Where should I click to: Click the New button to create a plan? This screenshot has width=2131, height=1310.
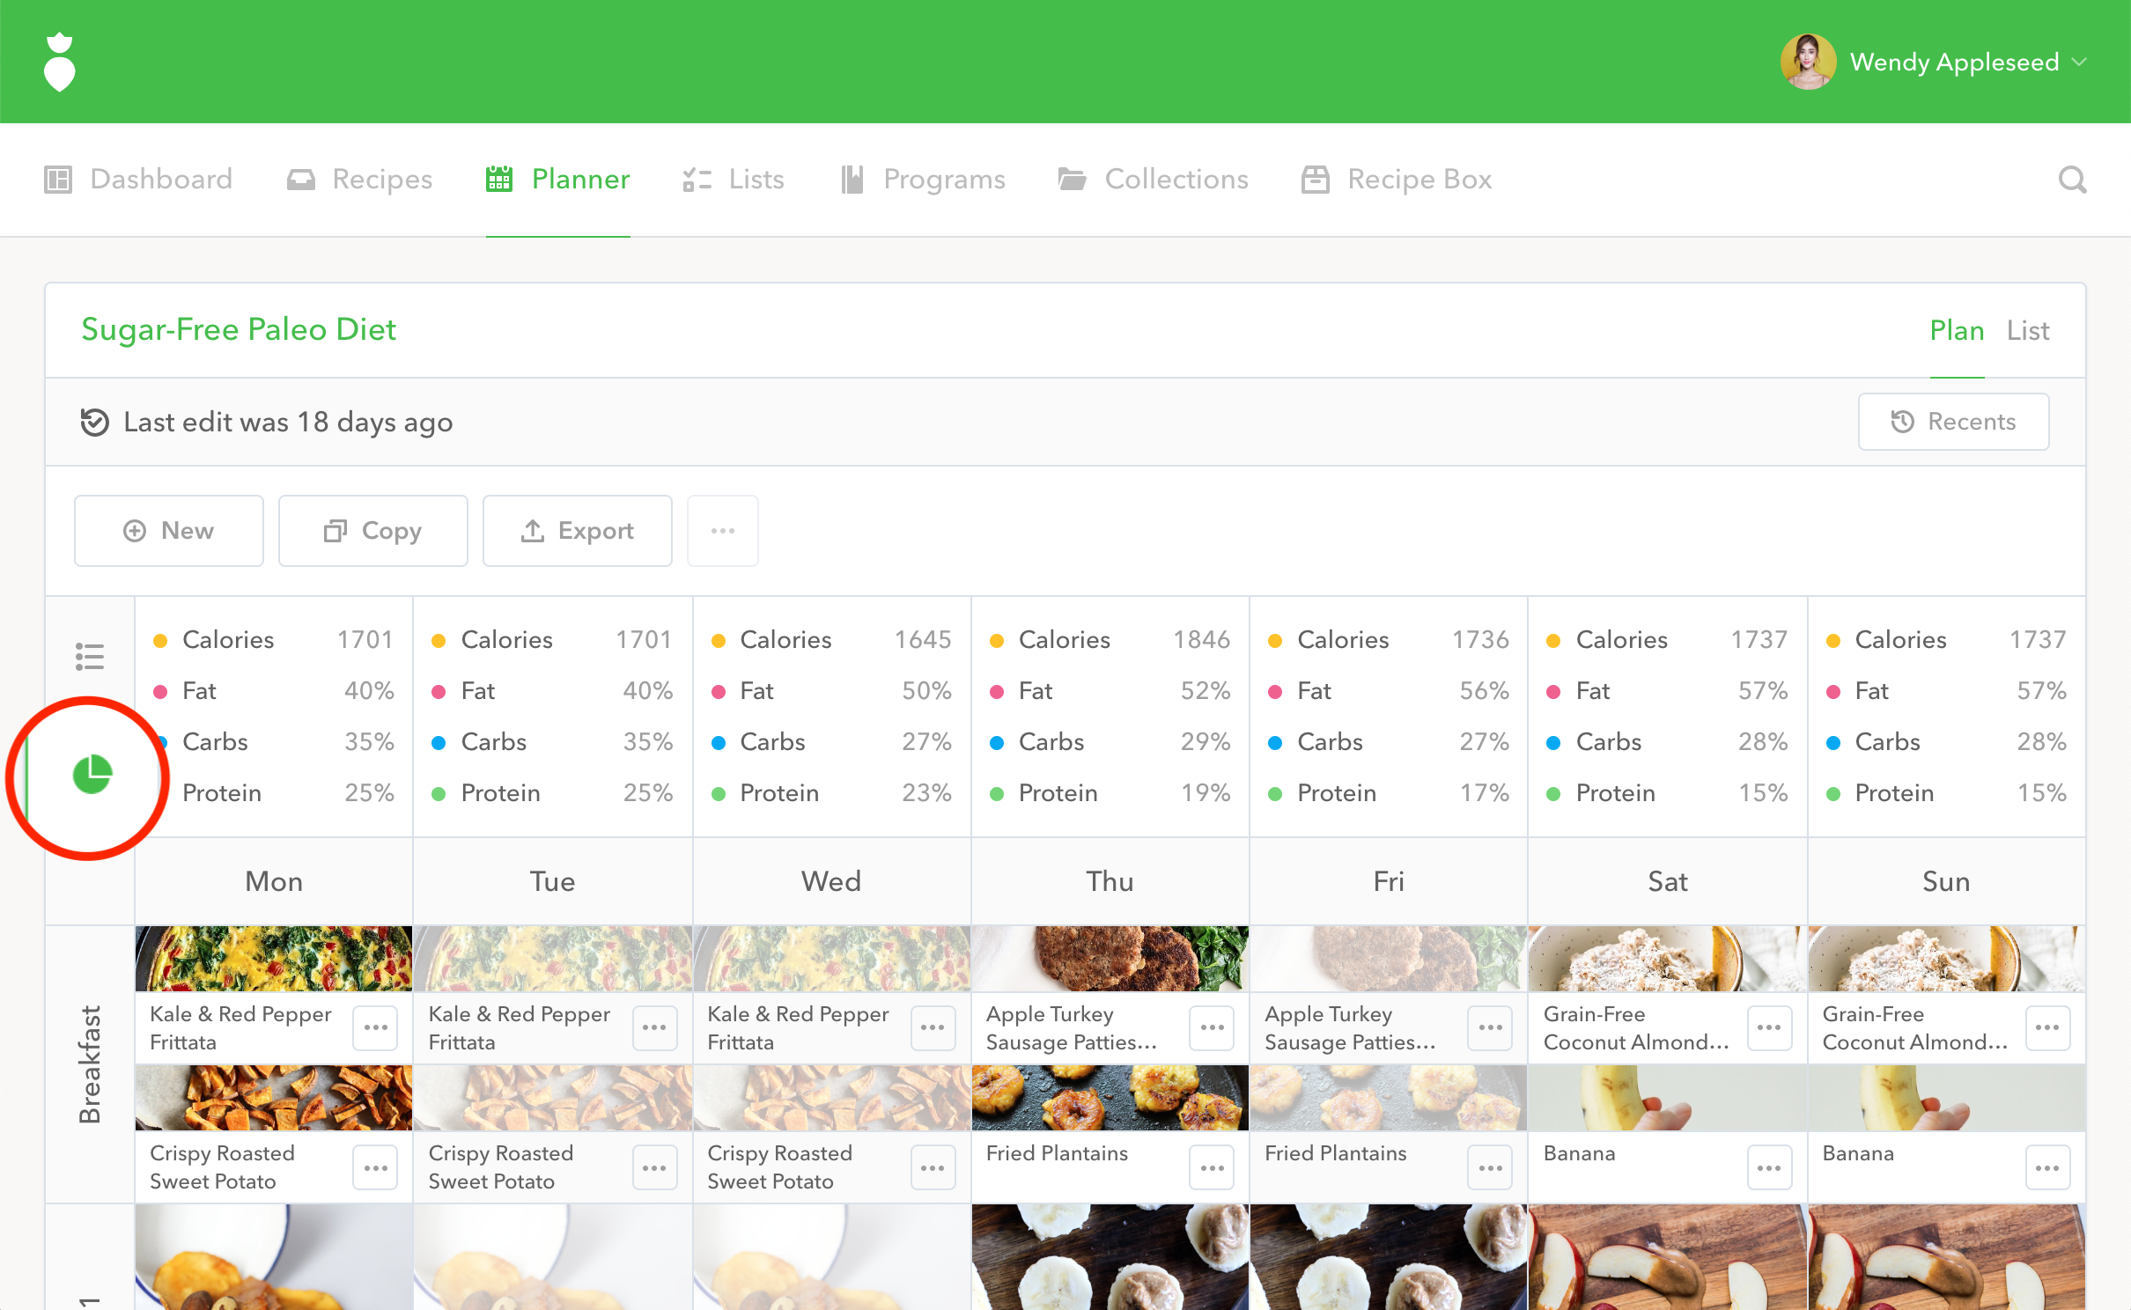(x=168, y=530)
